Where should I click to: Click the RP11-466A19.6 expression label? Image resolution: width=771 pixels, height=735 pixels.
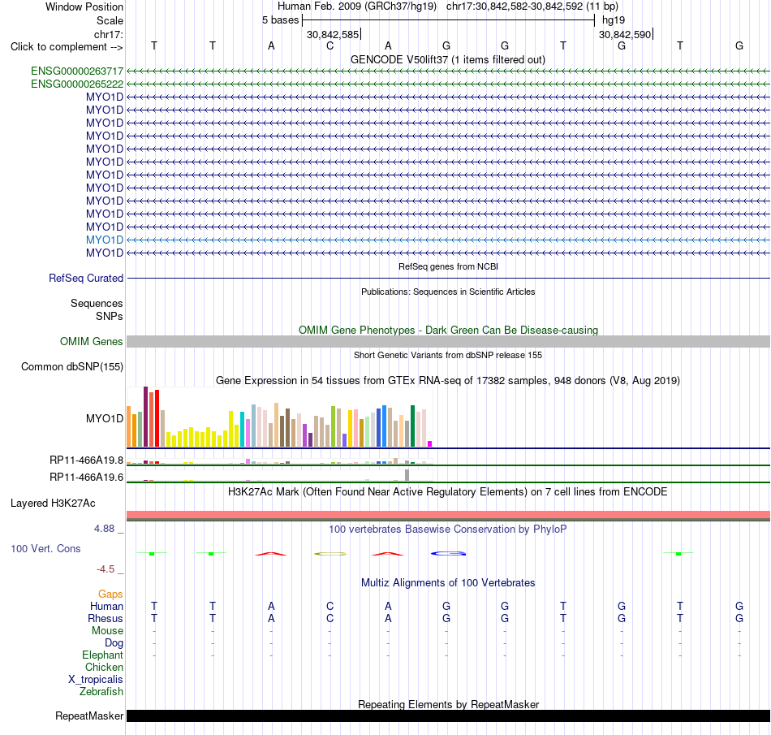point(86,478)
